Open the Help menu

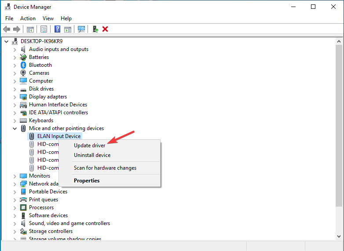(x=66, y=18)
